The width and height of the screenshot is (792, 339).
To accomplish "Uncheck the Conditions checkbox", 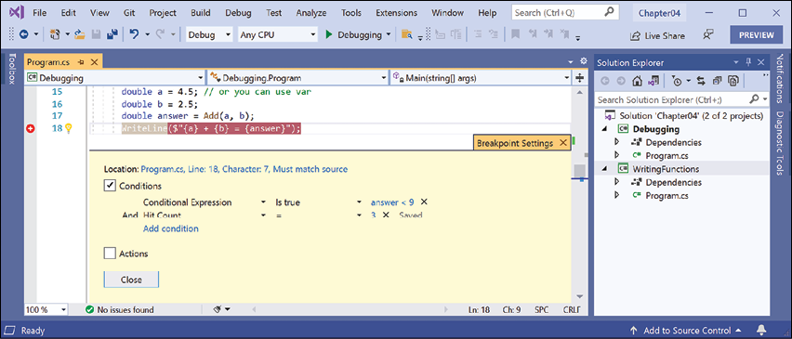I will pos(110,186).
